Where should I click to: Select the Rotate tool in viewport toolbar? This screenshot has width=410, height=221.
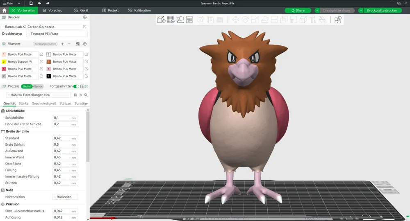pos(245,20)
